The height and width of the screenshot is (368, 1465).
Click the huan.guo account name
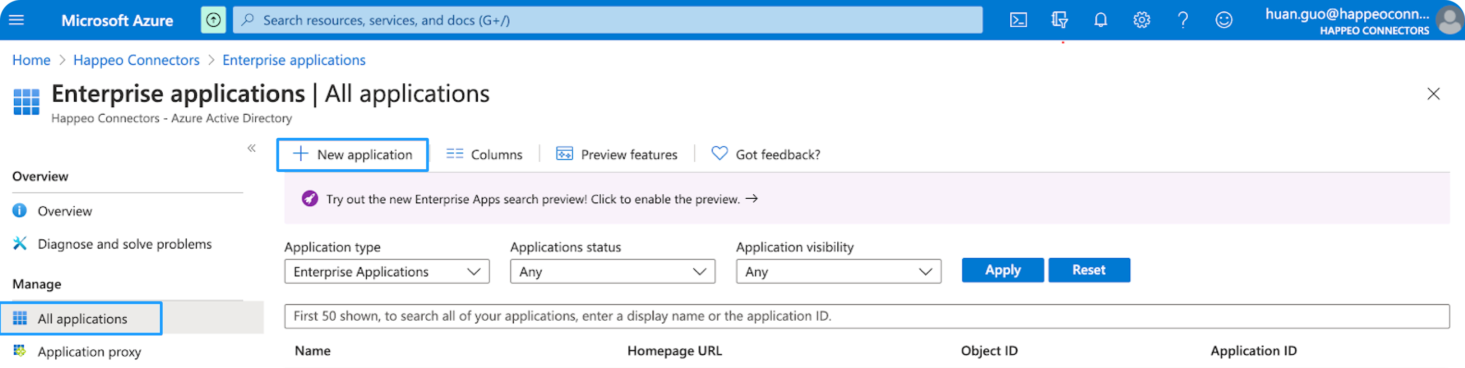click(1346, 14)
